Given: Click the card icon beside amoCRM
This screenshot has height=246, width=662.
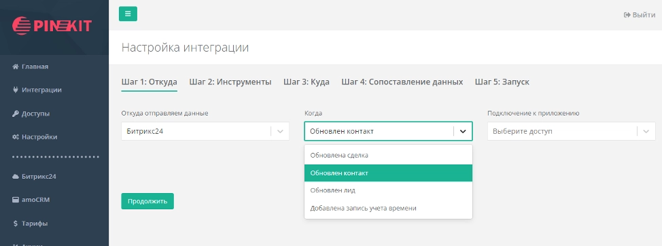Looking at the screenshot, I should point(16,200).
